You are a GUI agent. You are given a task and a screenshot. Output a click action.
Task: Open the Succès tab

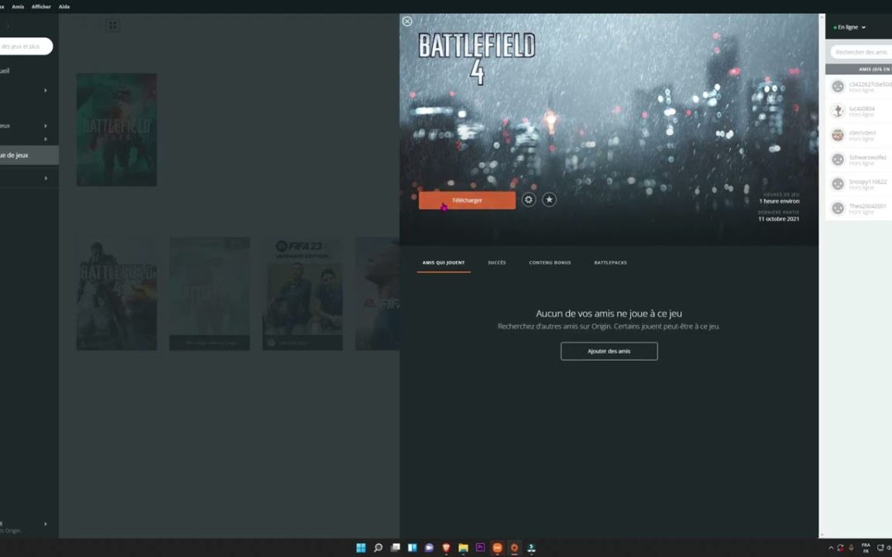tap(496, 262)
